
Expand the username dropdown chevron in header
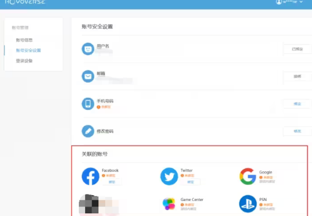tap(301, 2)
